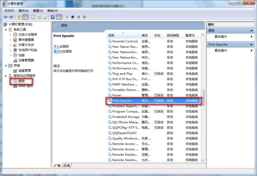This screenshot has height=176, width=257.
Task: Click the 停止 this service link
Action: click(56, 47)
